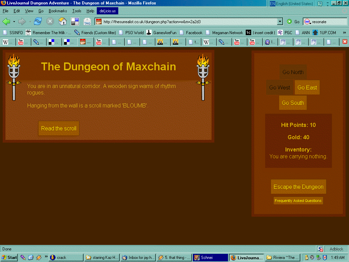Click the Adblock status bar button
Screen dimensions: 349x262
(x=336, y=249)
